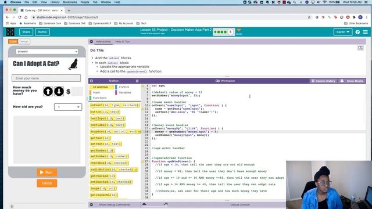Select the checkbox block in toolbox
This screenshot has width=372, height=209.
point(109,163)
